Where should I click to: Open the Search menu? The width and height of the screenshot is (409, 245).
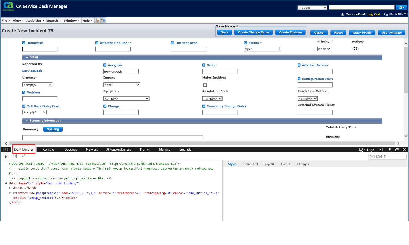click(54, 20)
